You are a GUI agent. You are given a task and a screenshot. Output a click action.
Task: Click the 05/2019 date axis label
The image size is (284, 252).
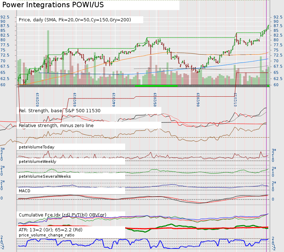[155, 100]
